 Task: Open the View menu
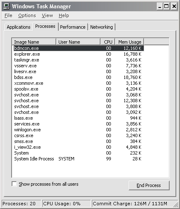click(47, 15)
